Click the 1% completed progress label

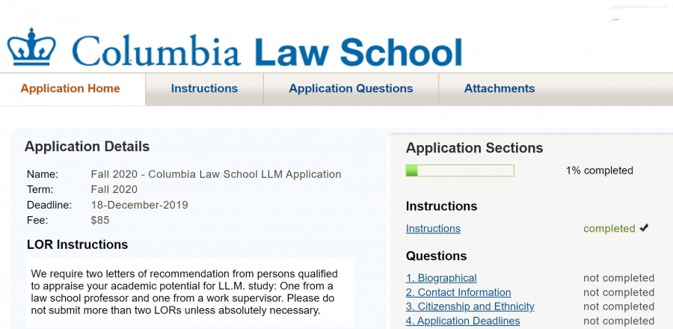[599, 170]
